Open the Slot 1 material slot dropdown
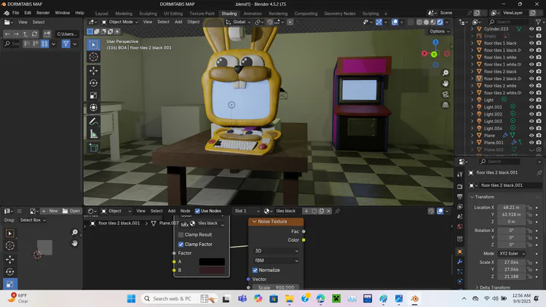Screen dimensions: 546x307 (x=247, y=211)
